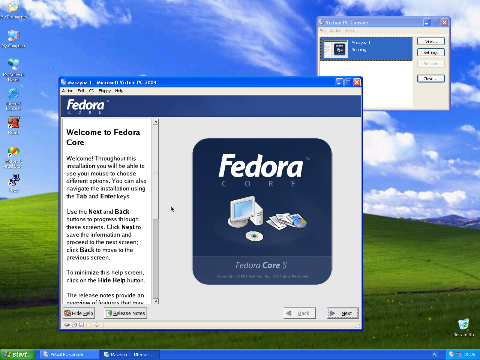The image size is (480, 360).
Task: Select Maszyna 1 thumbnail in console list
Action: click(336, 49)
